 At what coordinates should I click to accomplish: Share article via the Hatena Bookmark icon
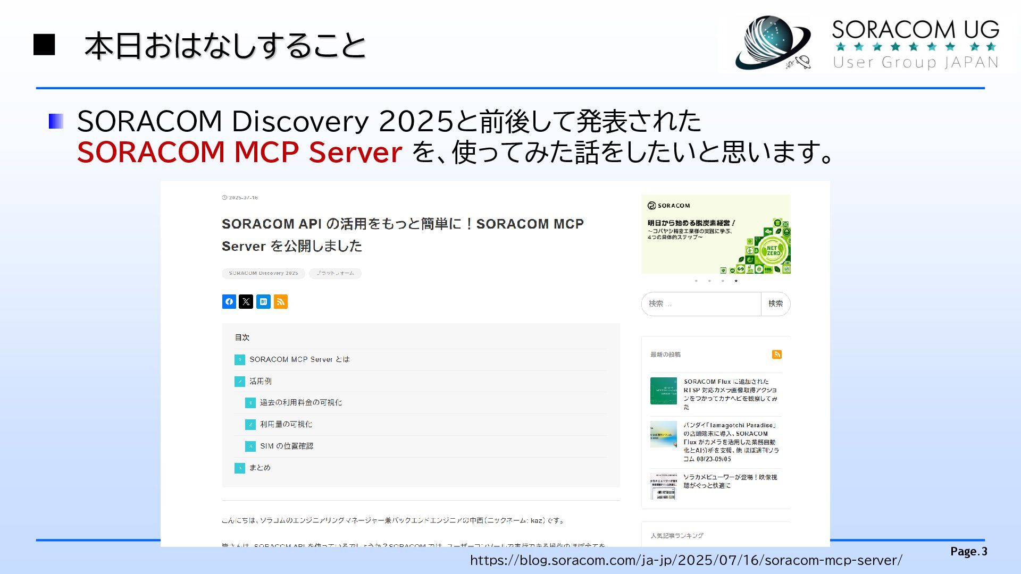click(263, 301)
